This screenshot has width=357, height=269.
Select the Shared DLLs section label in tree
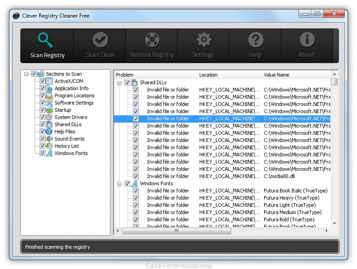(x=68, y=124)
